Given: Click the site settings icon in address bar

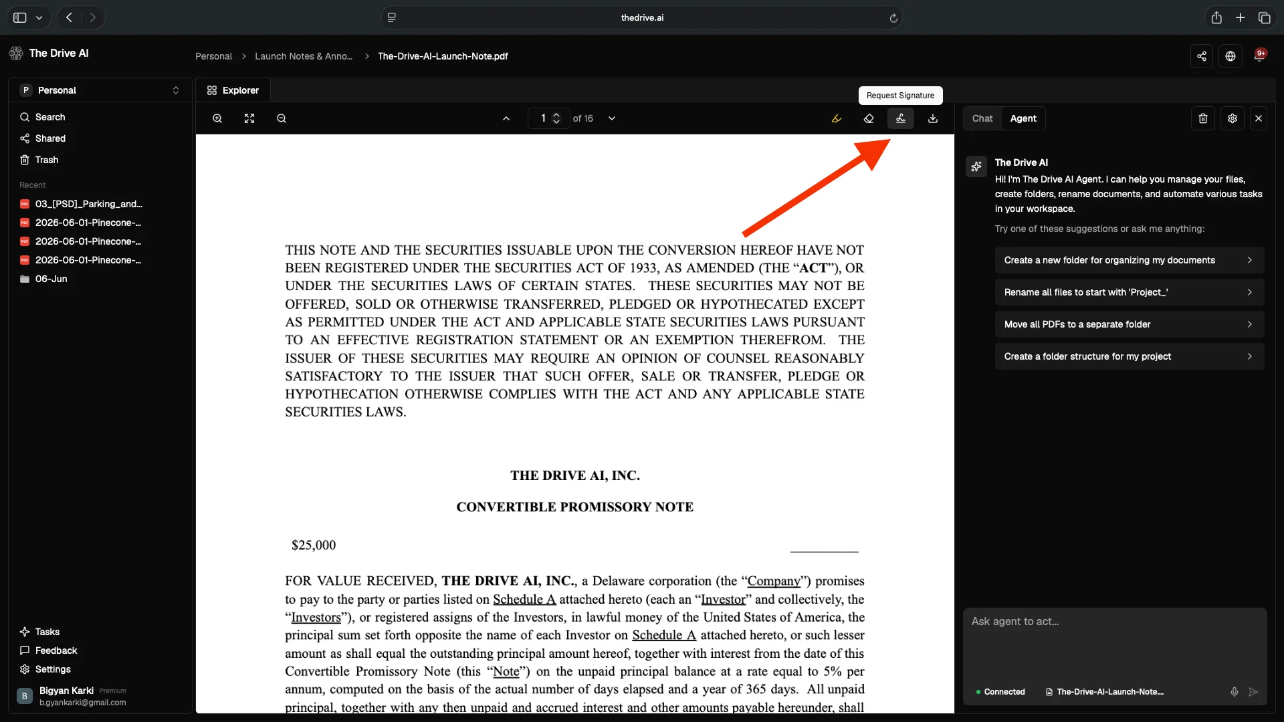Looking at the screenshot, I should [x=392, y=17].
